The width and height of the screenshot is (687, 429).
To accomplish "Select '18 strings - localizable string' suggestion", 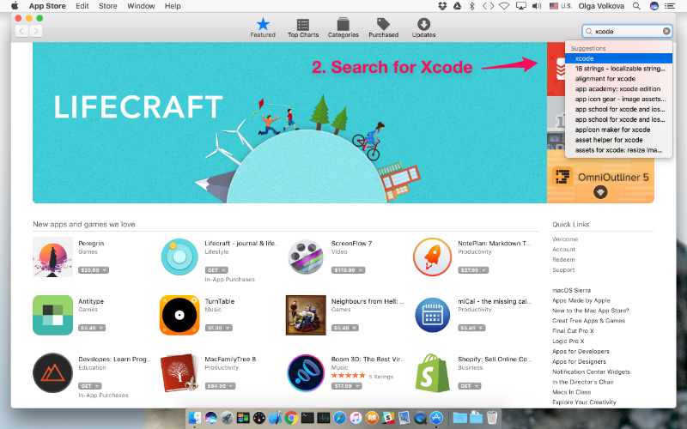I will tap(618, 69).
